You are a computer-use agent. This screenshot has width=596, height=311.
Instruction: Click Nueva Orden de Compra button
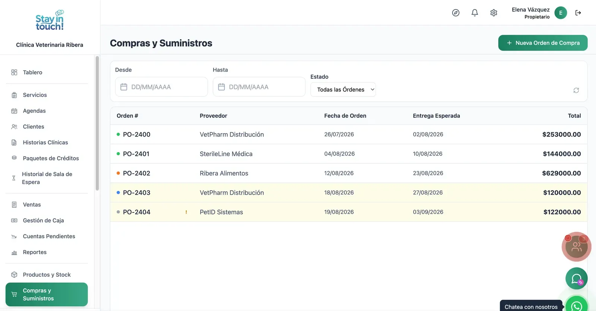click(x=543, y=43)
